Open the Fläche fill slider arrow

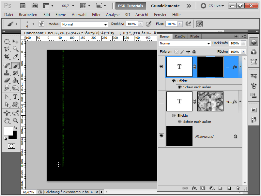click(x=243, y=52)
